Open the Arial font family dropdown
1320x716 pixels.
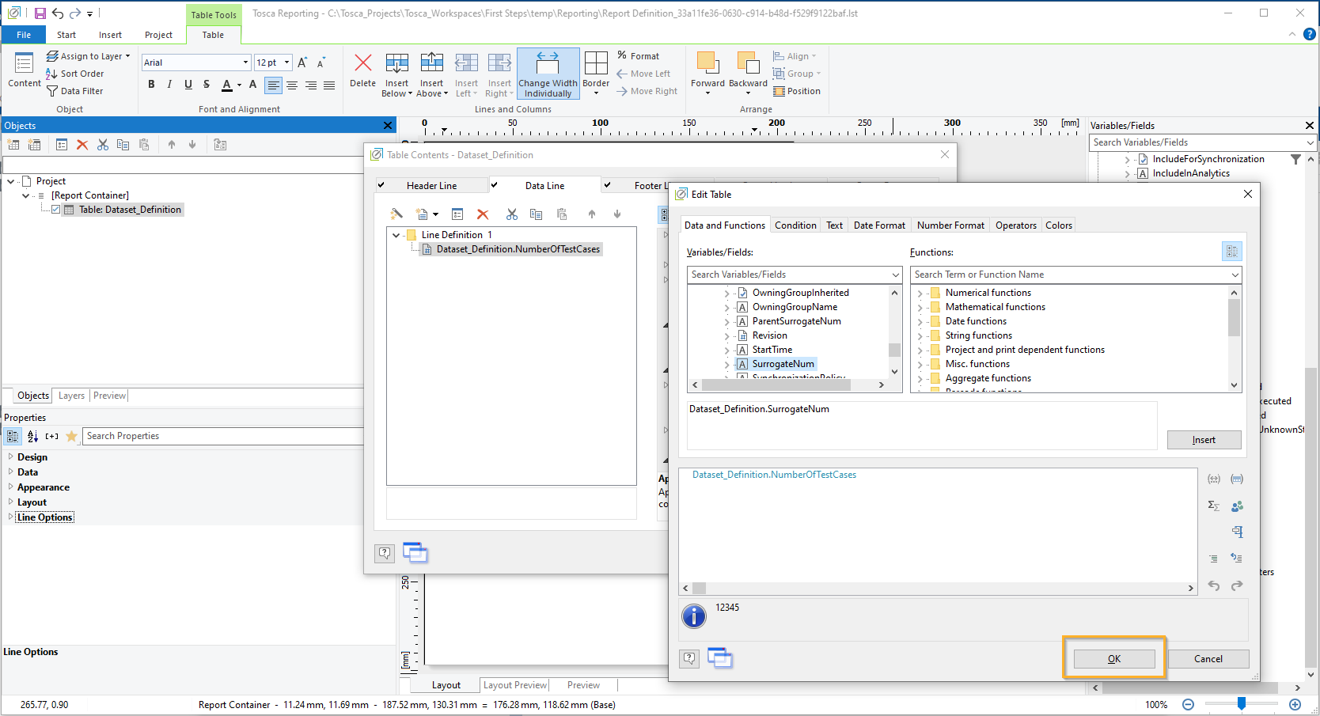(x=245, y=63)
